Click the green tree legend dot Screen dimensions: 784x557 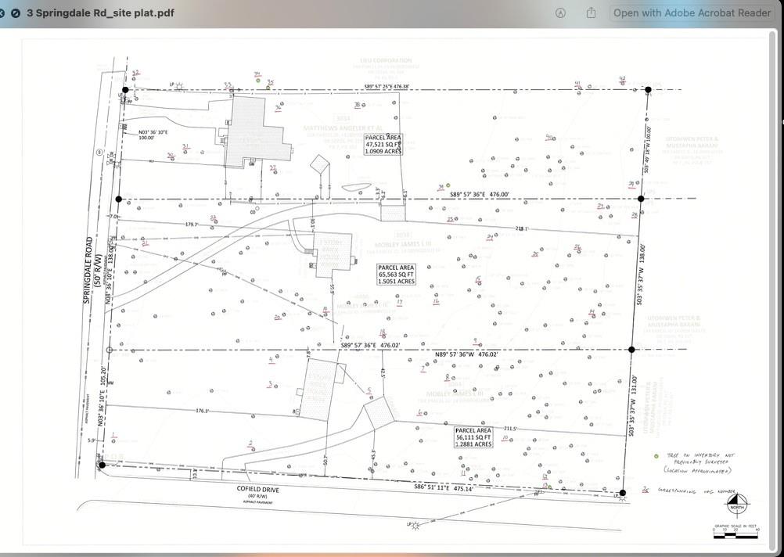656,456
